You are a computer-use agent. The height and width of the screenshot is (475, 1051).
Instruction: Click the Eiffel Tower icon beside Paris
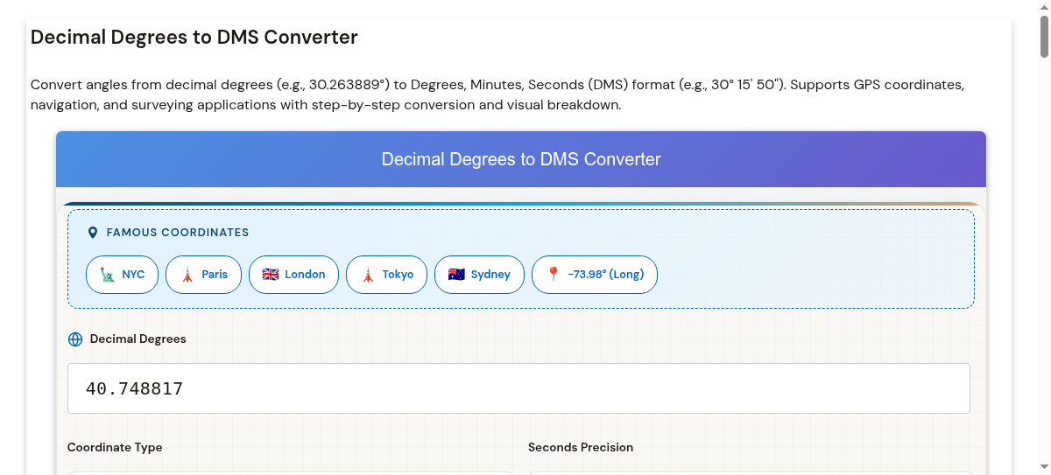point(187,275)
